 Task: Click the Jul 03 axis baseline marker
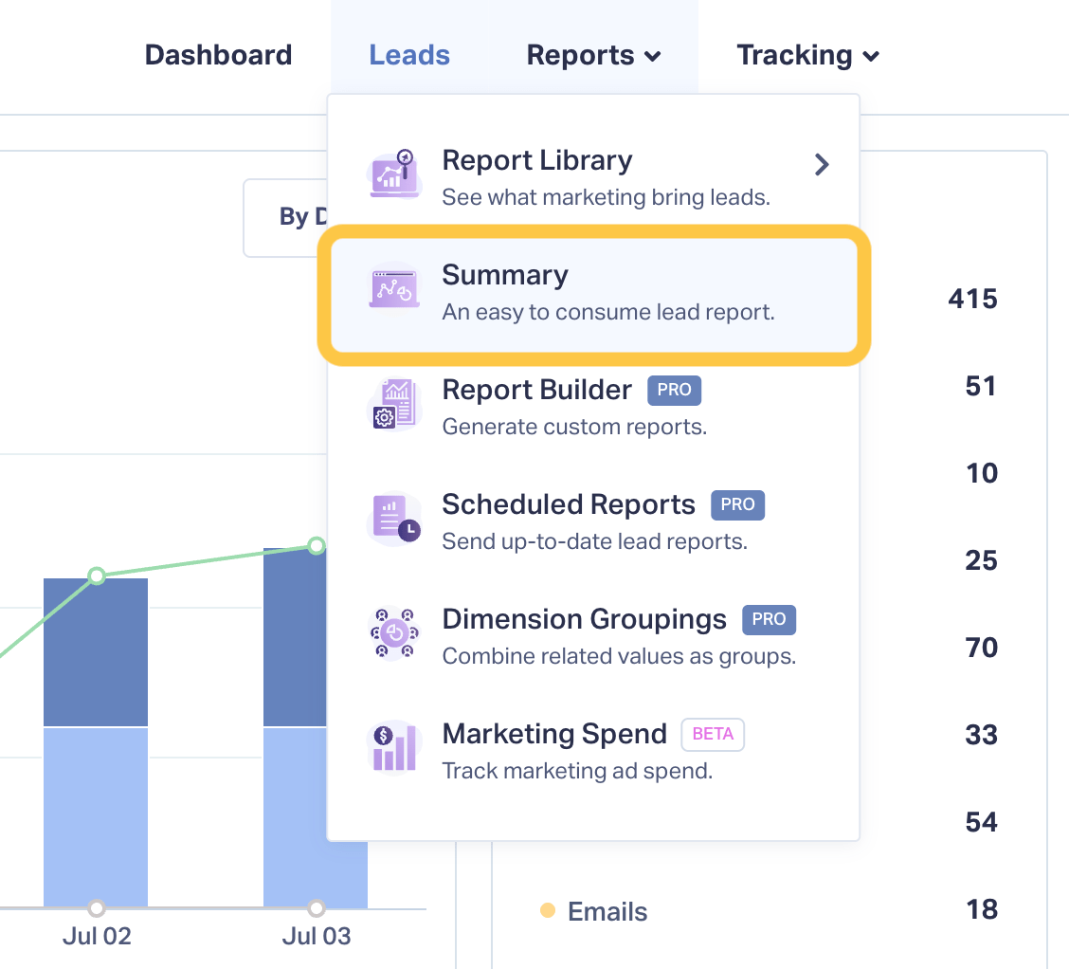pyautogui.click(x=317, y=908)
